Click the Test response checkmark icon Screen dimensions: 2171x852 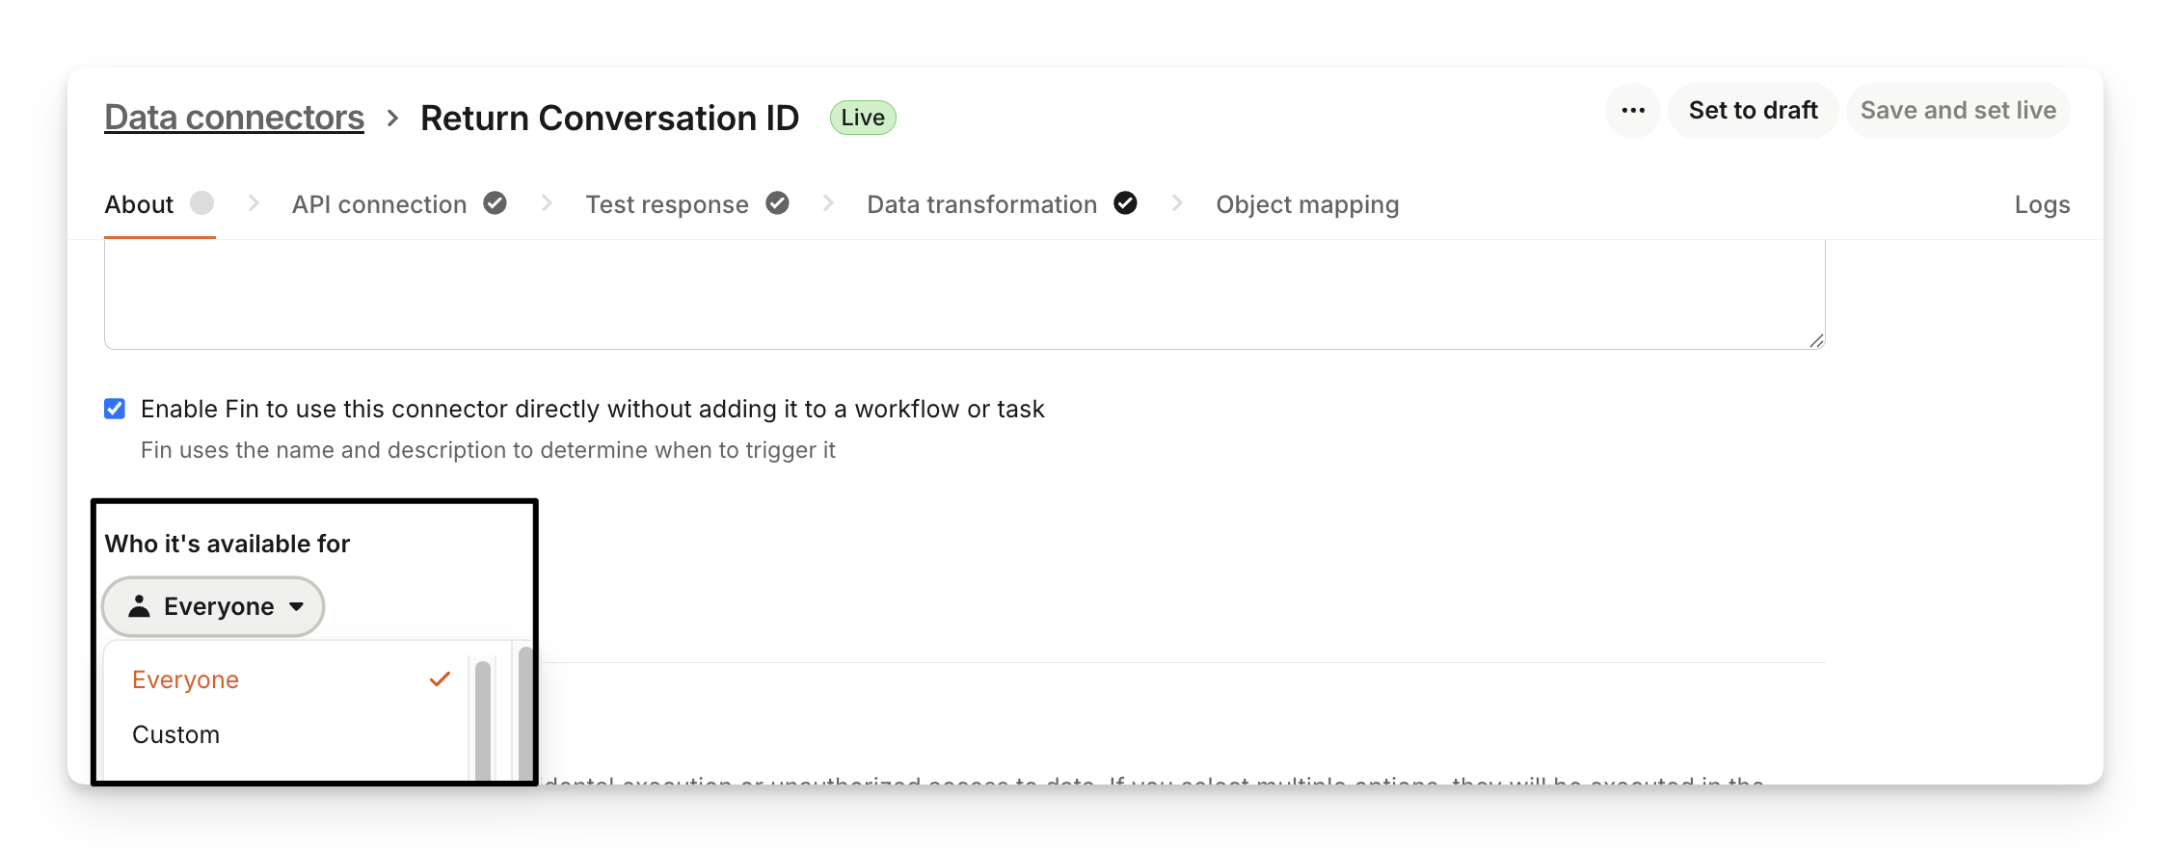pyautogui.click(x=777, y=203)
